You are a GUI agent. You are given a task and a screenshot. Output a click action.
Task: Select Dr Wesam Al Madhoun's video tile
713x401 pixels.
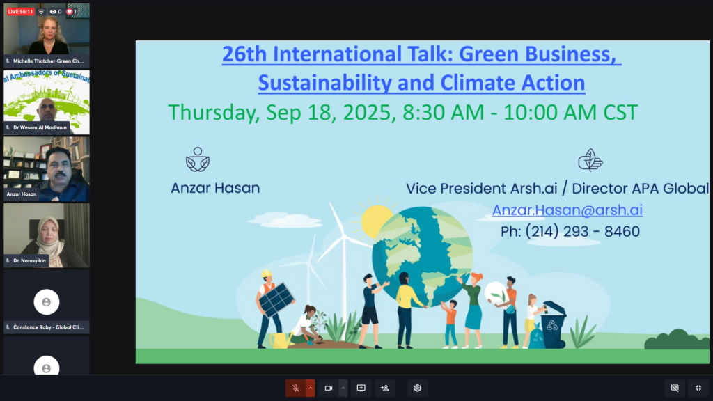(47, 102)
